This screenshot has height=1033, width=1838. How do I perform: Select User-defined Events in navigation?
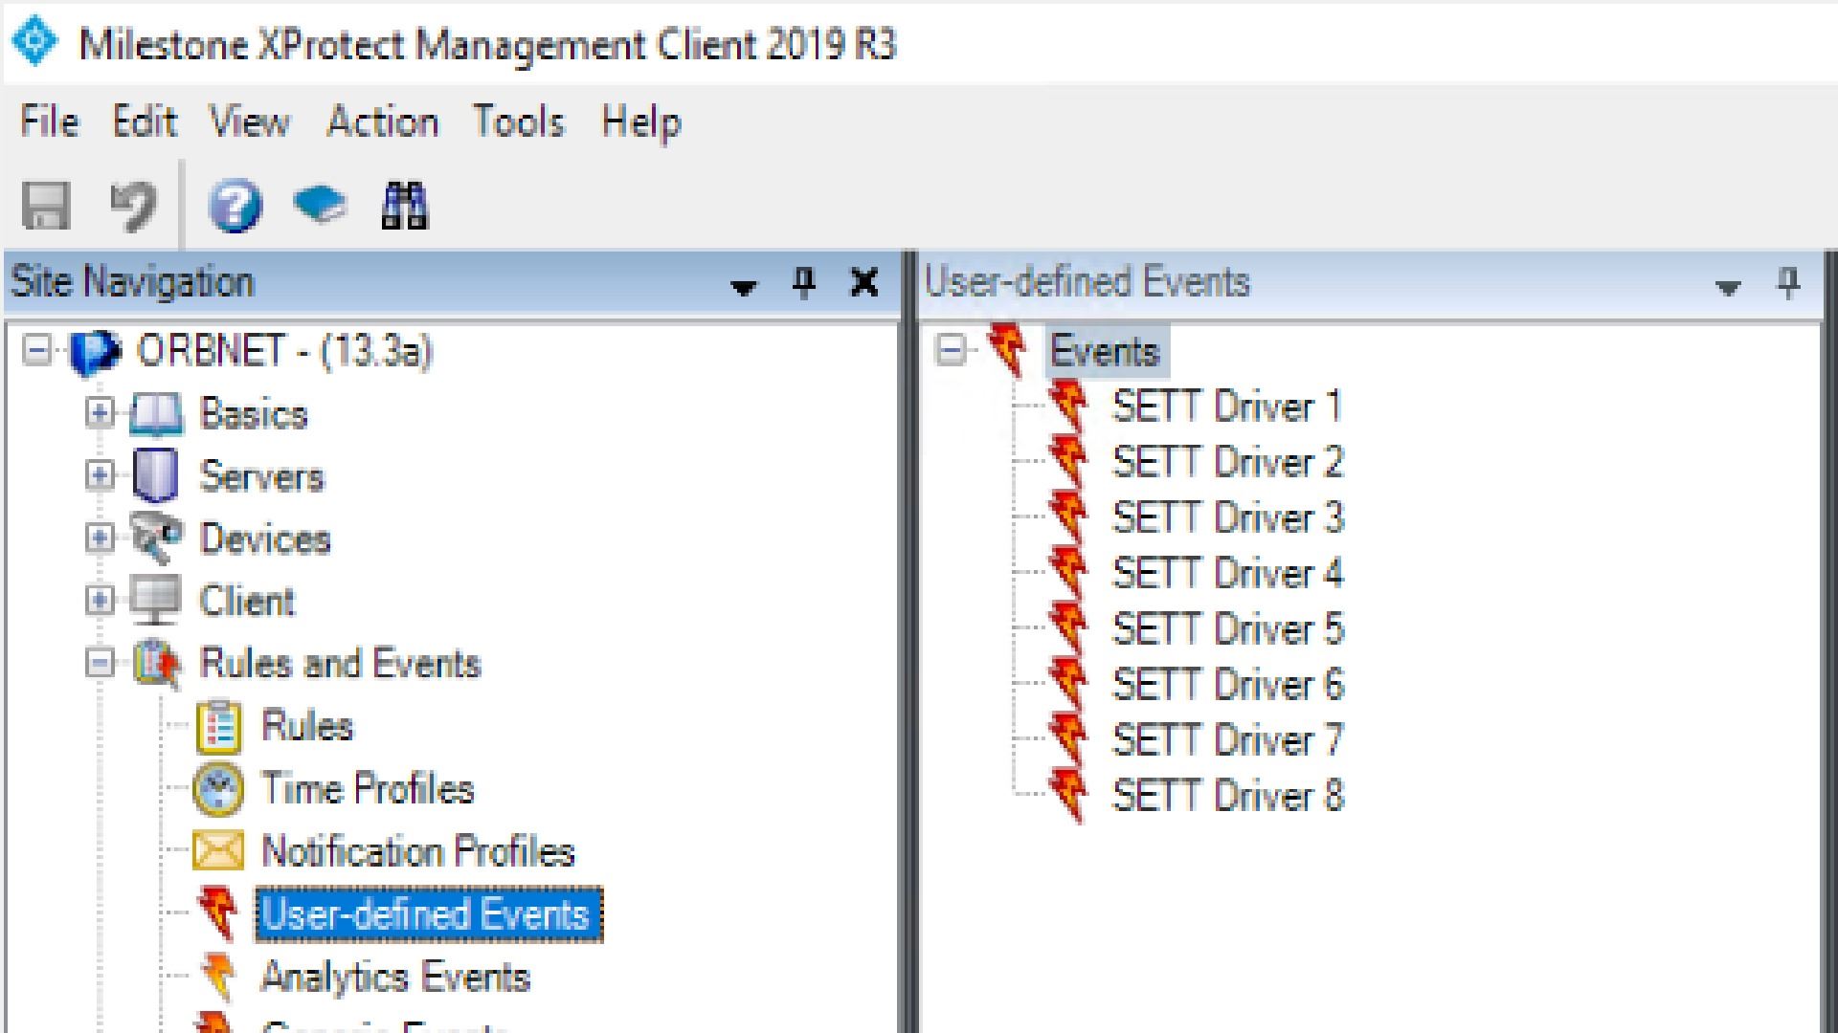pyautogui.click(x=428, y=914)
